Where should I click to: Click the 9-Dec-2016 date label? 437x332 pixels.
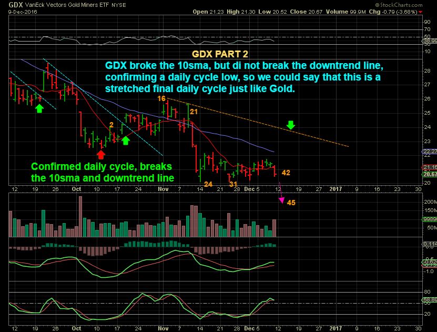point(22,12)
